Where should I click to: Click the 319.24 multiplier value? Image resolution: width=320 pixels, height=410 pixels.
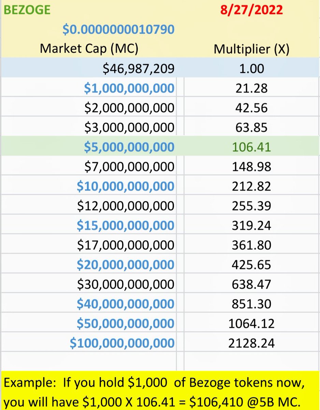coord(251,225)
